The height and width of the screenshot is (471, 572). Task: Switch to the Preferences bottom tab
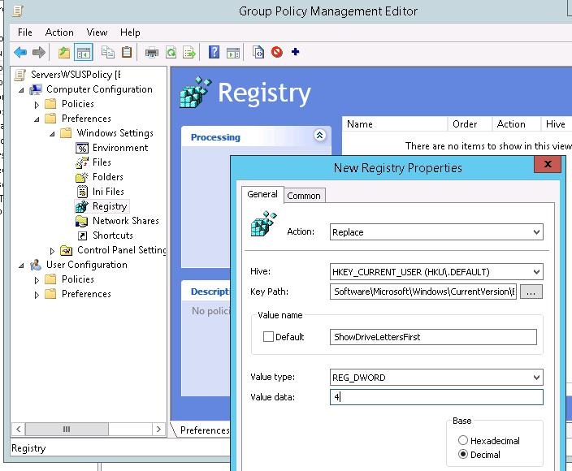coord(204,430)
